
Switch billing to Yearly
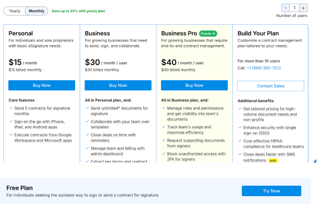point(15,11)
